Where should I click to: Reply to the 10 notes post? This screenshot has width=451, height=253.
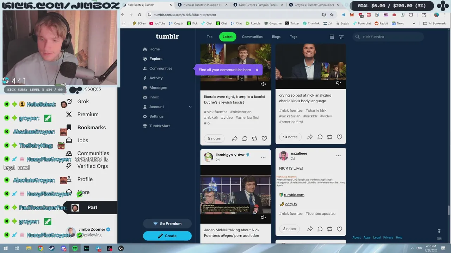[320, 137]
